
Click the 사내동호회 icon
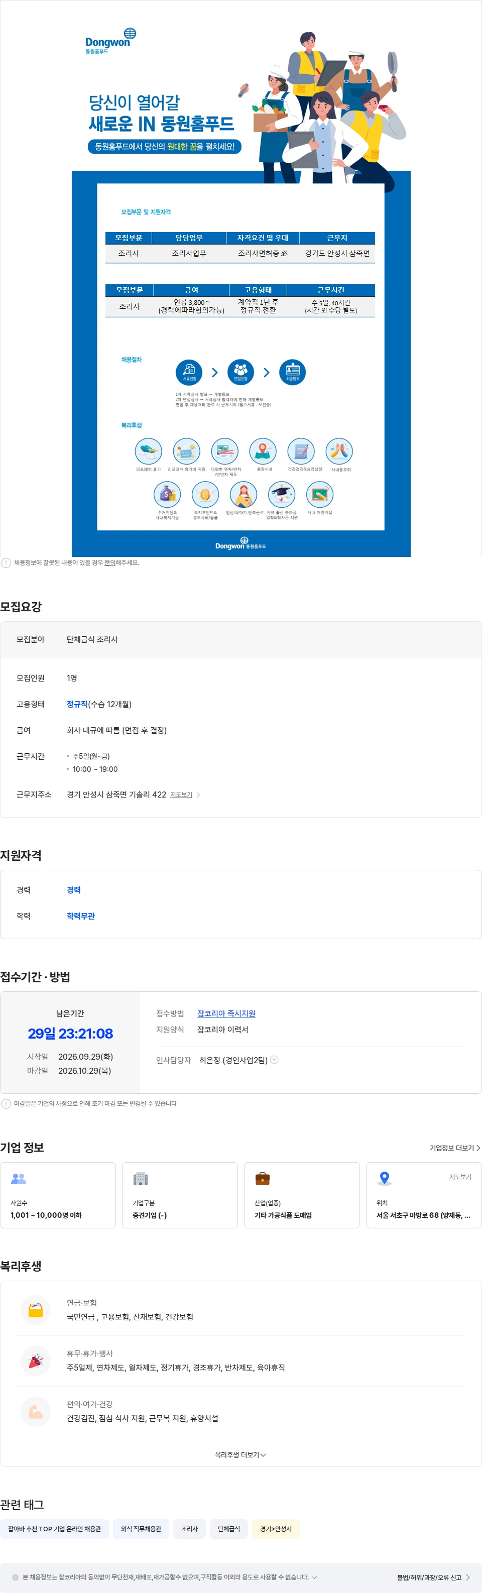point(339,451)
